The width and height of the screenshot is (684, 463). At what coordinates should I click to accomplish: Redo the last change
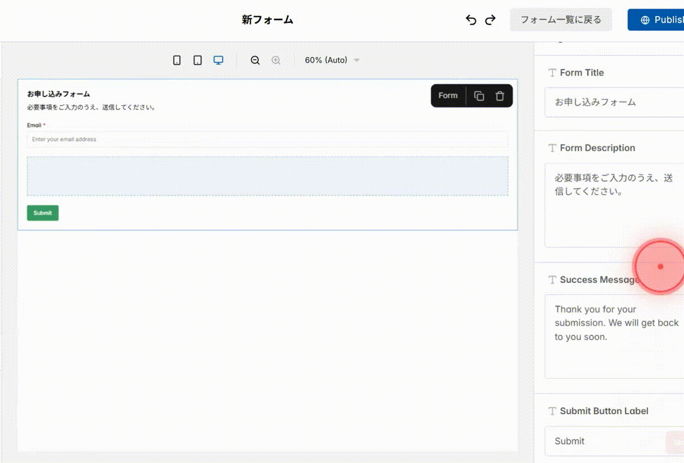(x=490, y=19)
